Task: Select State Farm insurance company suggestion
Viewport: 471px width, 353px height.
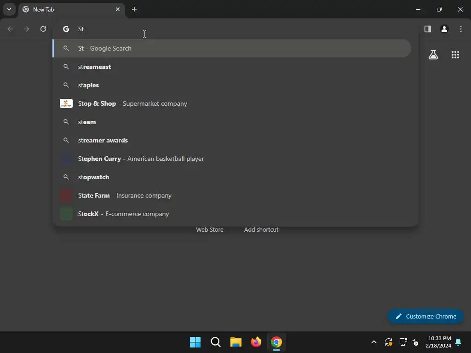Action: tap(232, 195)
